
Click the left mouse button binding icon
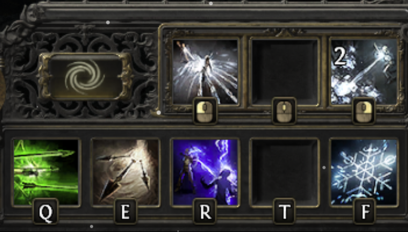pos(205,111)
